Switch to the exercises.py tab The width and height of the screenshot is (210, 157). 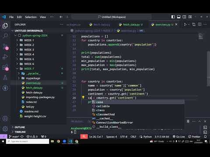click(x=163, y=24)
